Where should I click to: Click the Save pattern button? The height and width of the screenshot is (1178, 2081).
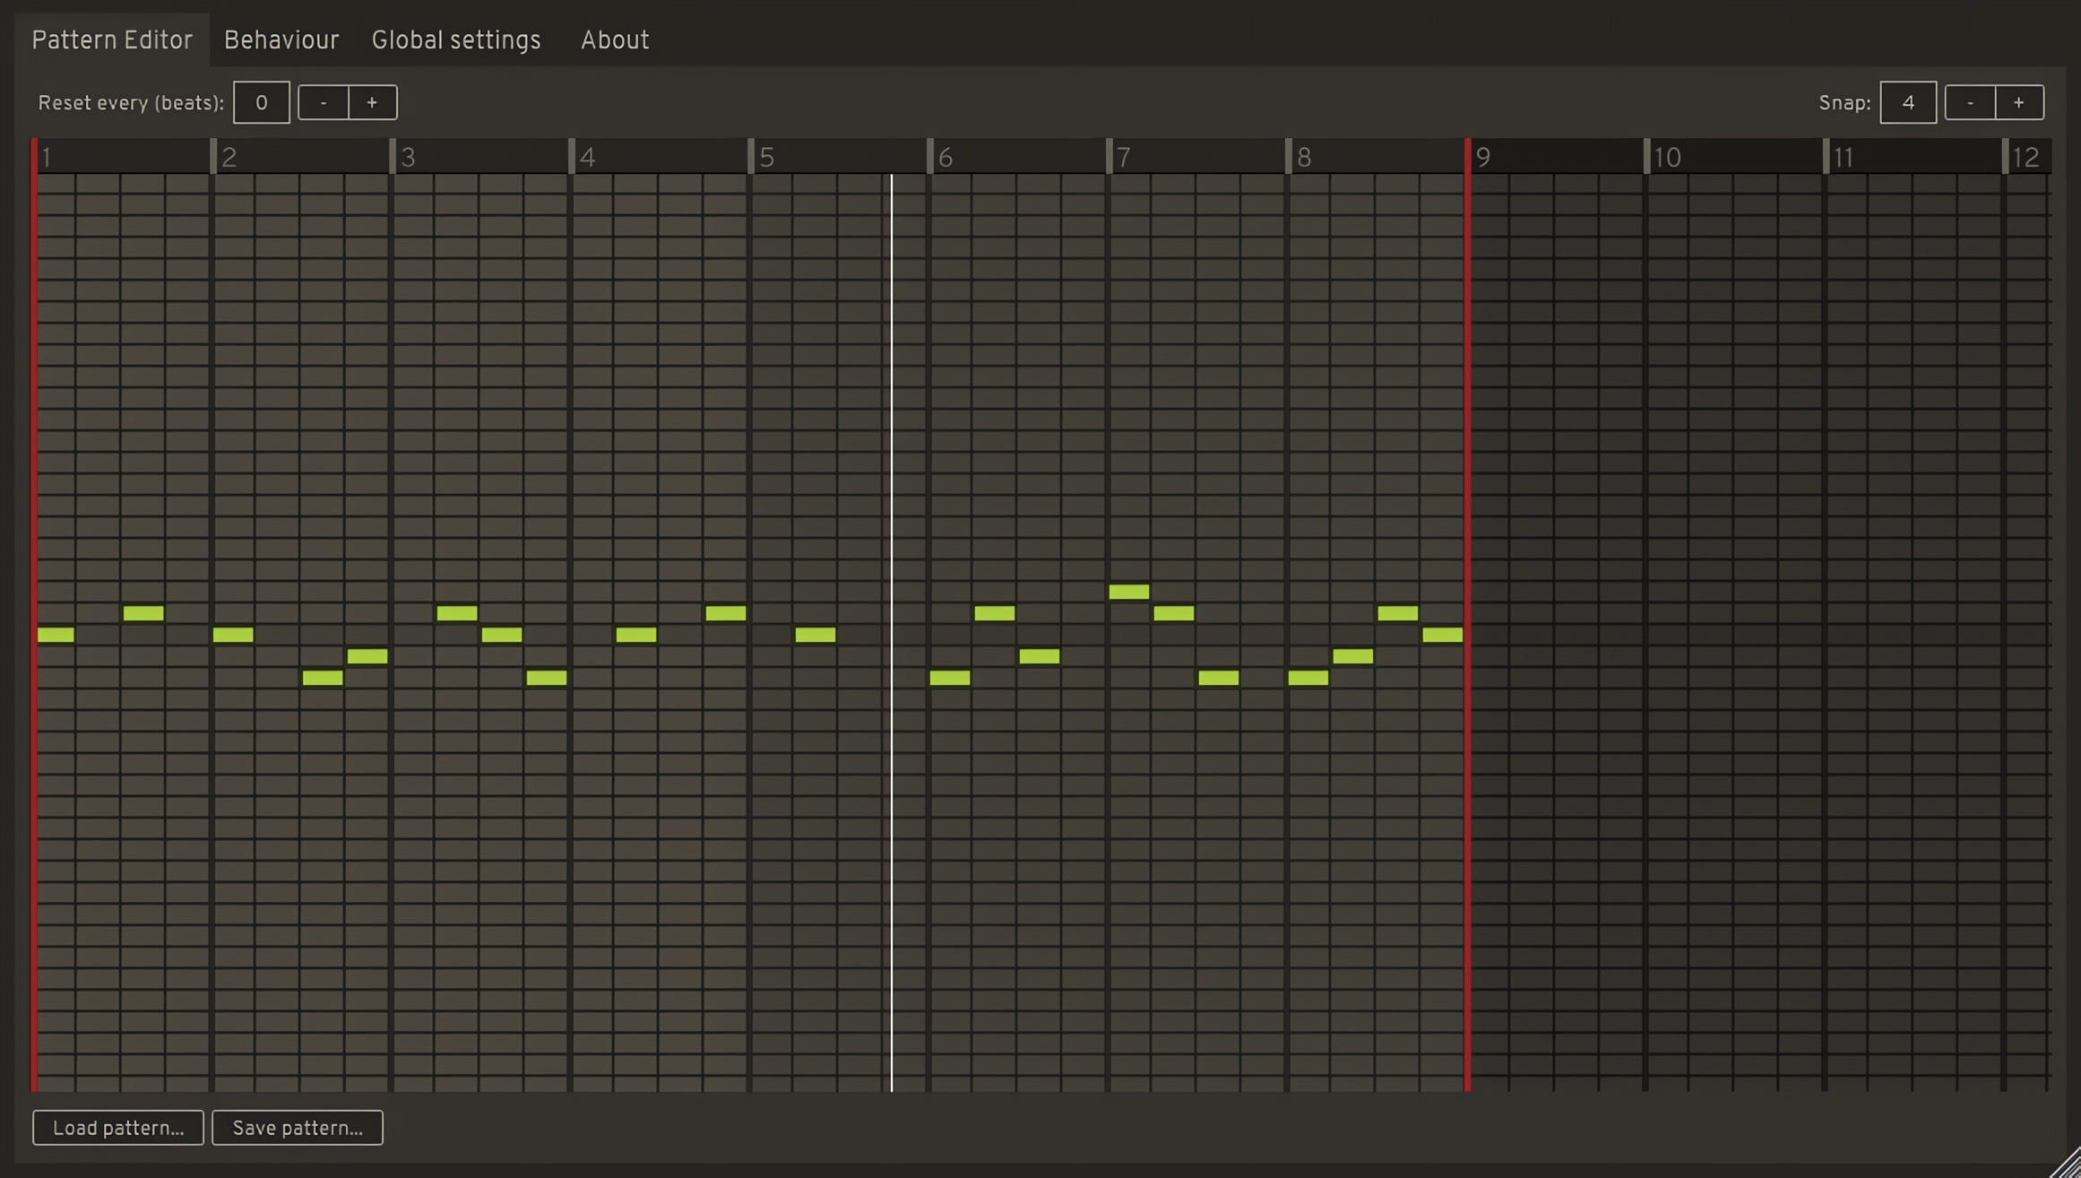click(x=298, y=1128)
